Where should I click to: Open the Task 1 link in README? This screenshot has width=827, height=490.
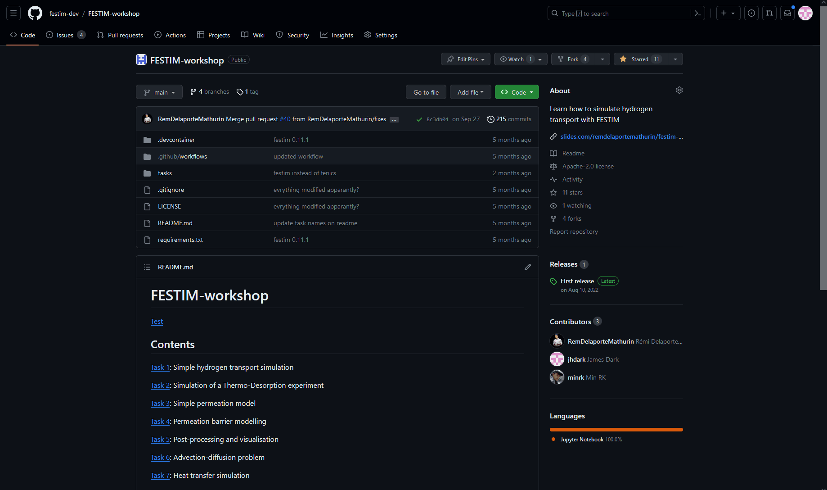coord(160,367)
